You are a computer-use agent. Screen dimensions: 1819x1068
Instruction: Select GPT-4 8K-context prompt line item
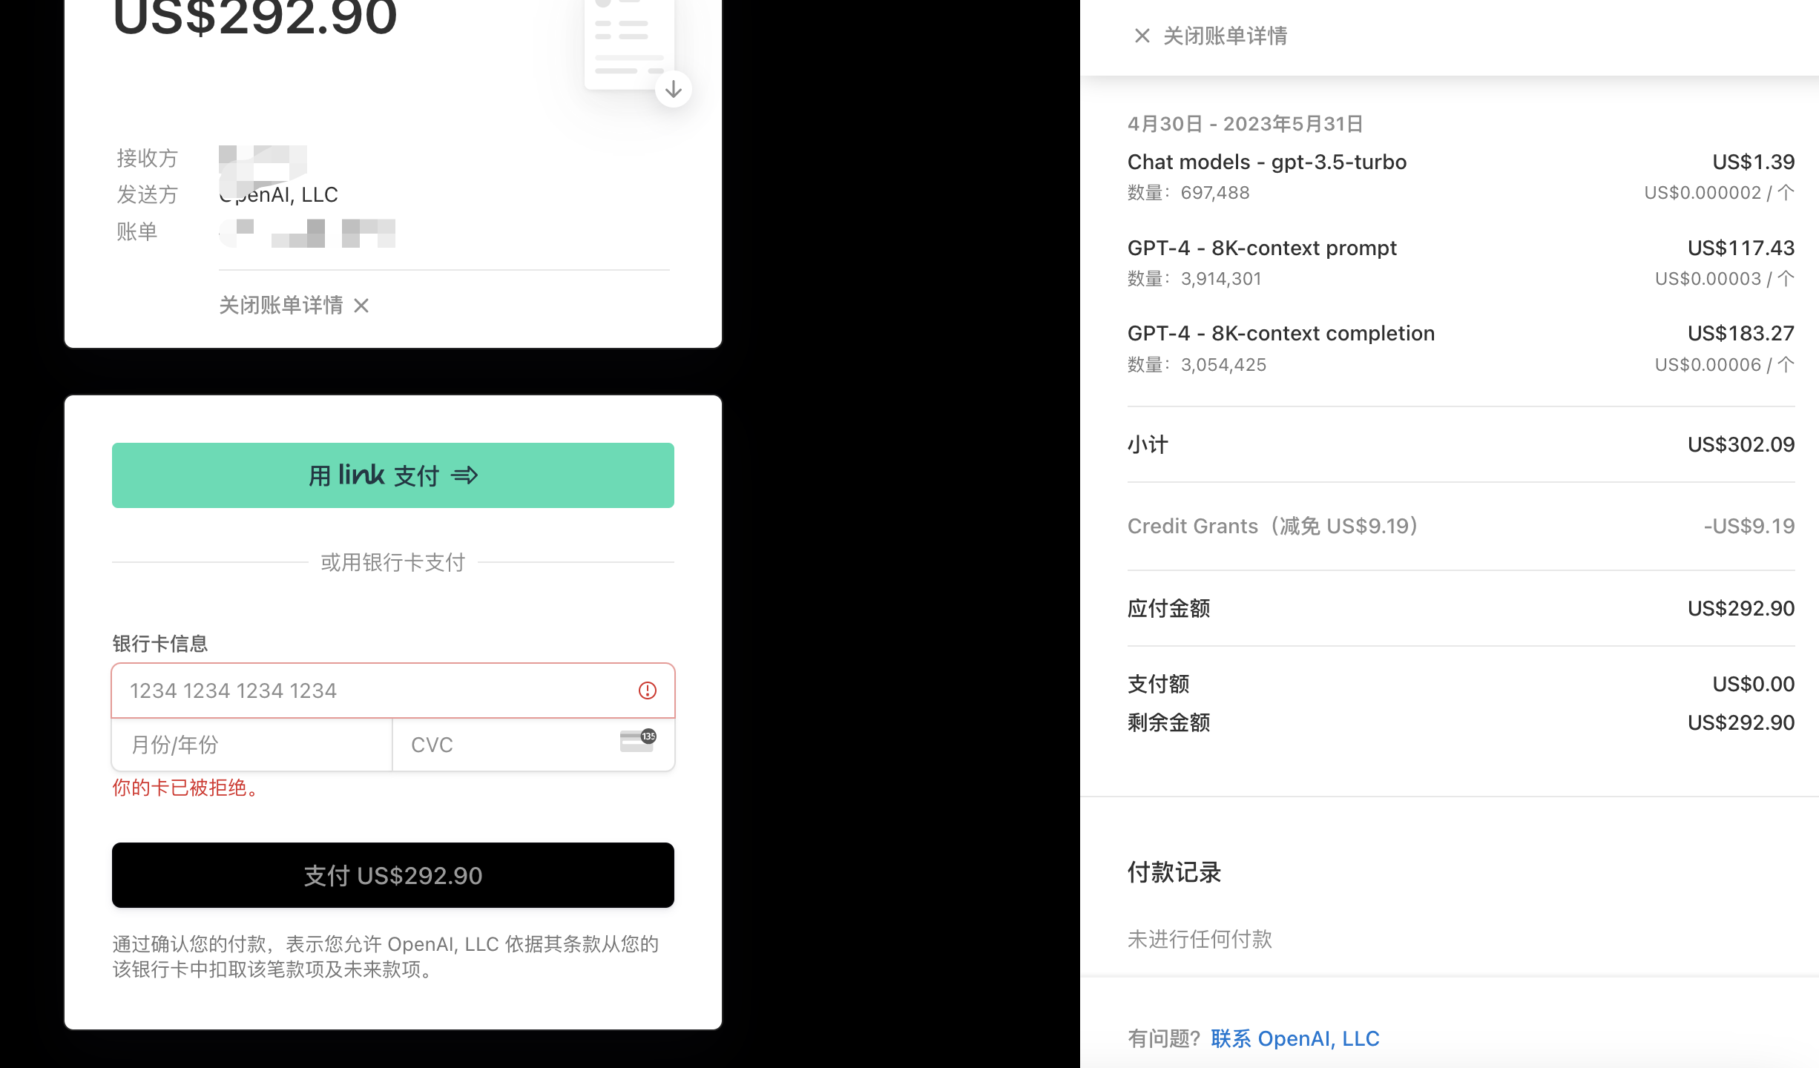[x=1261, y=248]
